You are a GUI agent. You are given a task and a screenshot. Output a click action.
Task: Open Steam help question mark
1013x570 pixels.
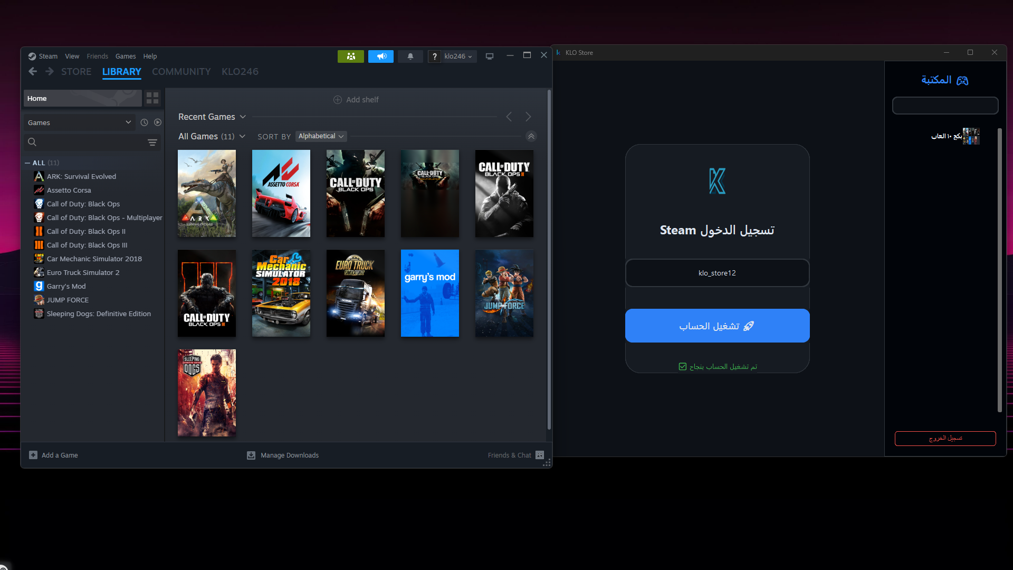(434, 56)
